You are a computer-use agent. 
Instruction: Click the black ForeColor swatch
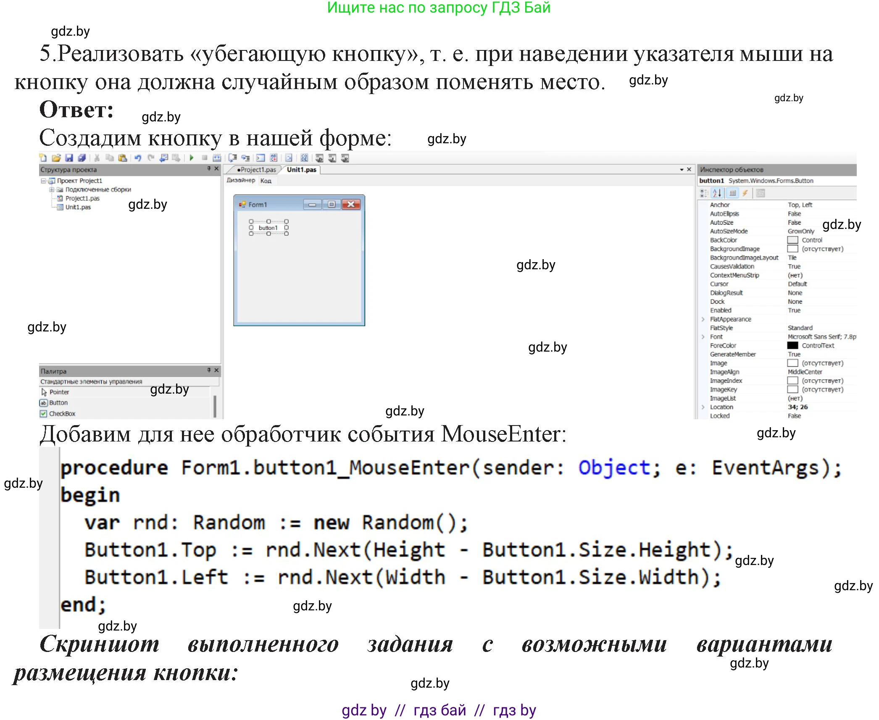(x=792, y=345)
